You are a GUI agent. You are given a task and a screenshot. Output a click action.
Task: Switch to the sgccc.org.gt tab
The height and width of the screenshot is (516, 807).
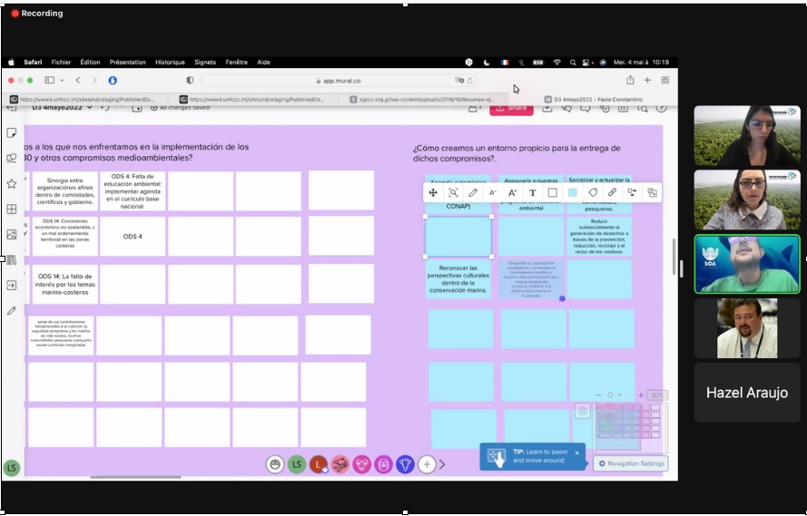click(422, 99)
